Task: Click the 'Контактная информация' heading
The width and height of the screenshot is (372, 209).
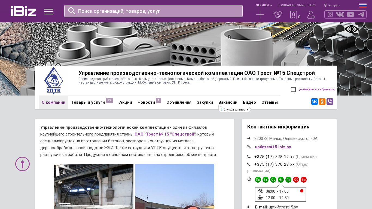Action: coord(278,127)
